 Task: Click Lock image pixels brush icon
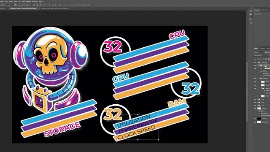click(x=261, y=59)
